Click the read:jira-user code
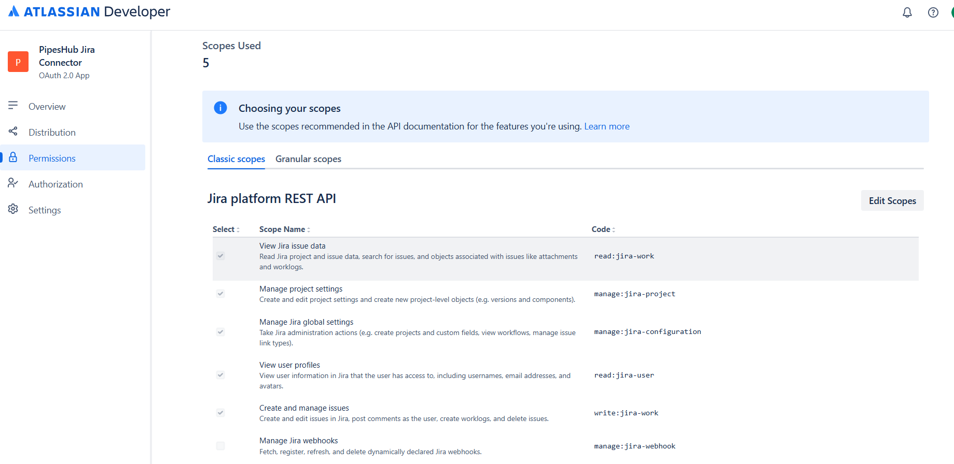The height and width of the screenshot is (464, 954). [624, 375]
